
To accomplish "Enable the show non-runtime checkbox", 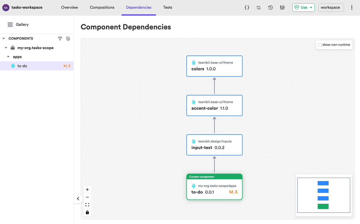I will [320, 45].
